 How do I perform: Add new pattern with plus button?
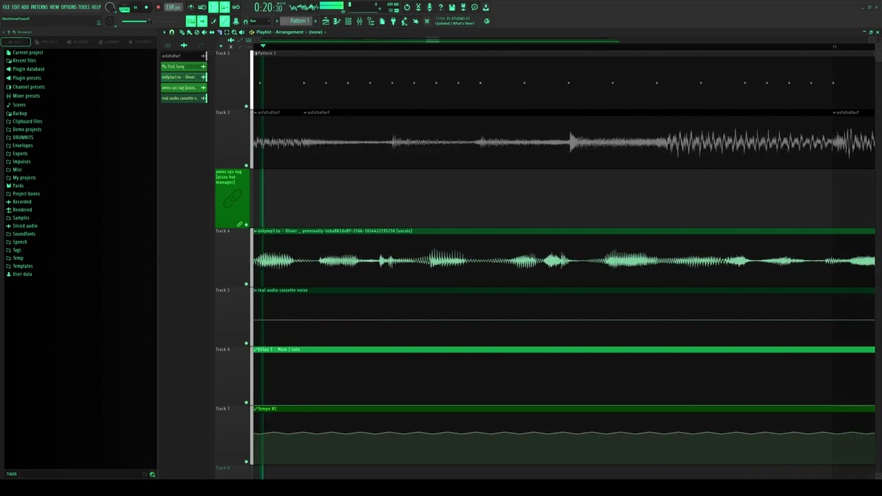[316, 21]
